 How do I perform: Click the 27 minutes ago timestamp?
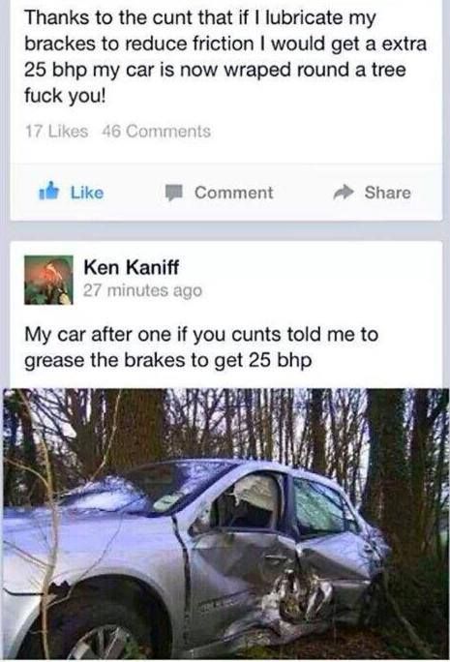pyautogui.click(x=142, y=290)
